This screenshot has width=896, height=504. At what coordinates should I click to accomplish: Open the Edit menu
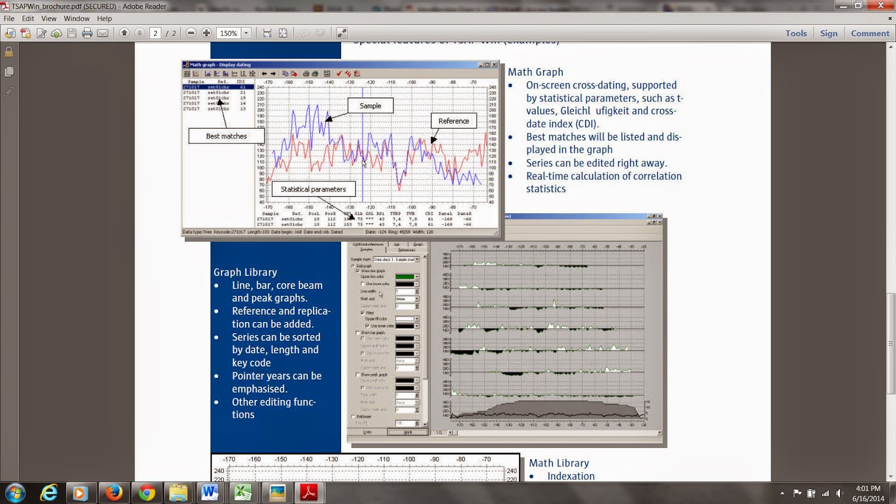(x=28, y=18)
